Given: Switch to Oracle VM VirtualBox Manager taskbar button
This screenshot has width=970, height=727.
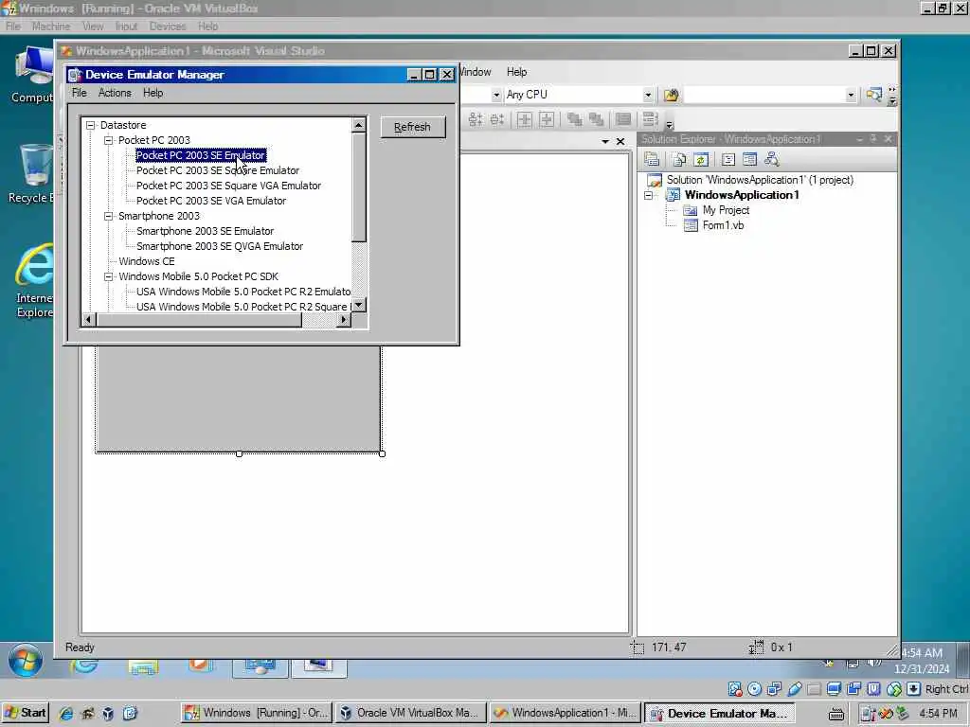Looking at the screenshot, I should 411,713.
